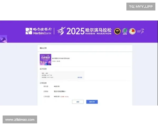This screenshot has height=126, width=158.
Task: Click the gold circular label badge
Action: click(117, 31)
